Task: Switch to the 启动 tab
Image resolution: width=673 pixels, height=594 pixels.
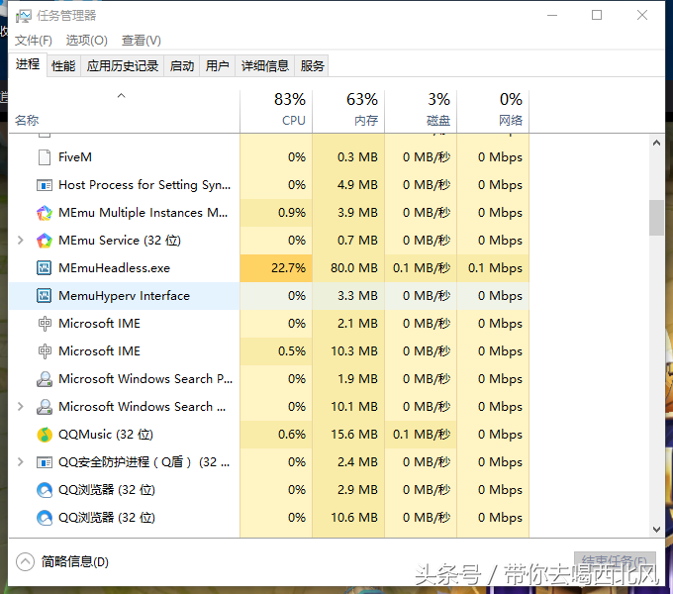Action: [x=182, y=66]
